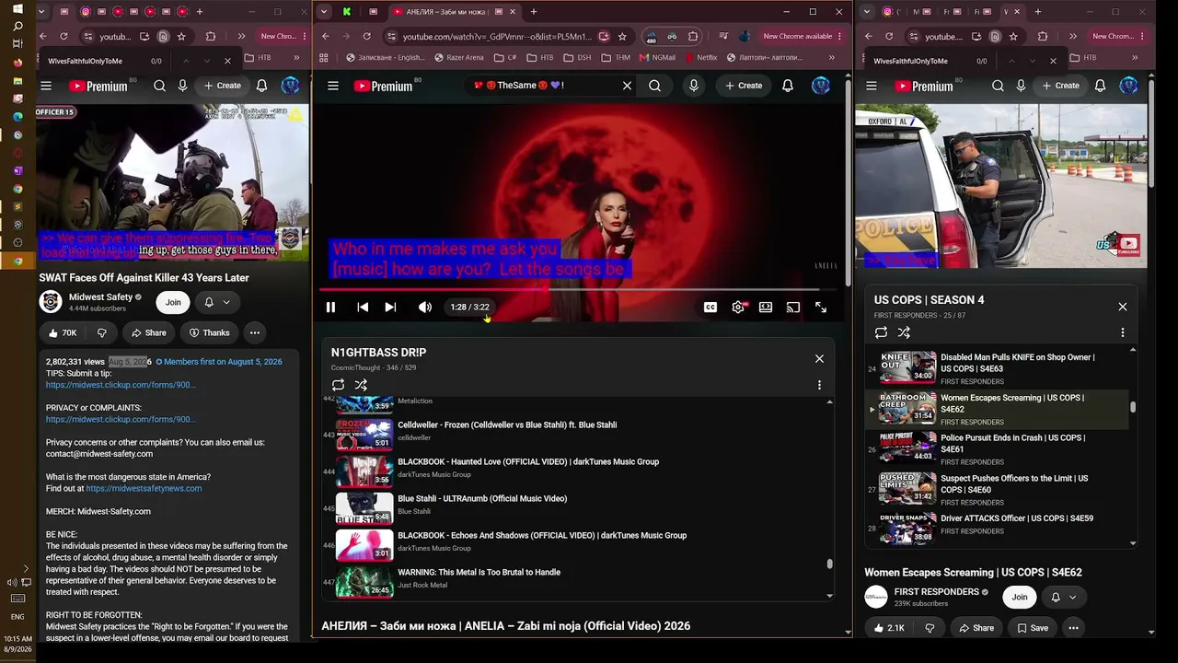Clear the search box in middle YouTube
The height and width of the screenshot is (663, 1178).
(627, 86)
